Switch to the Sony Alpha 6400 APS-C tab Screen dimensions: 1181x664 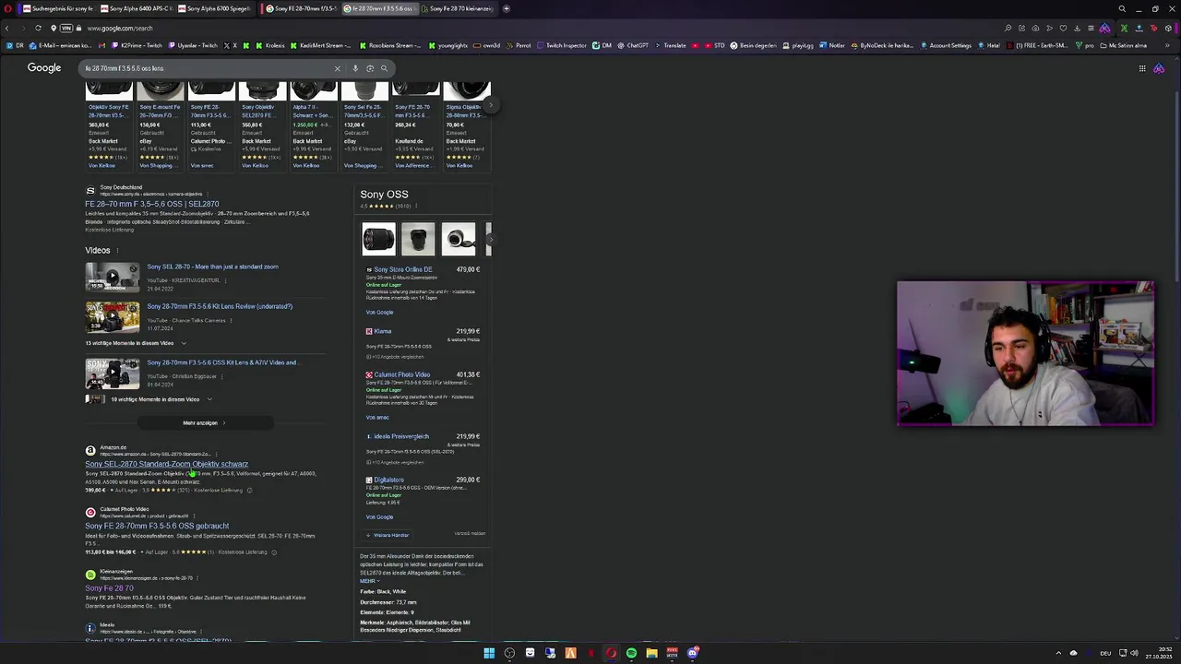point(138,8)
